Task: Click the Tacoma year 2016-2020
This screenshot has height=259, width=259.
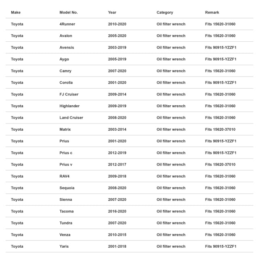Action: (117, 211)
